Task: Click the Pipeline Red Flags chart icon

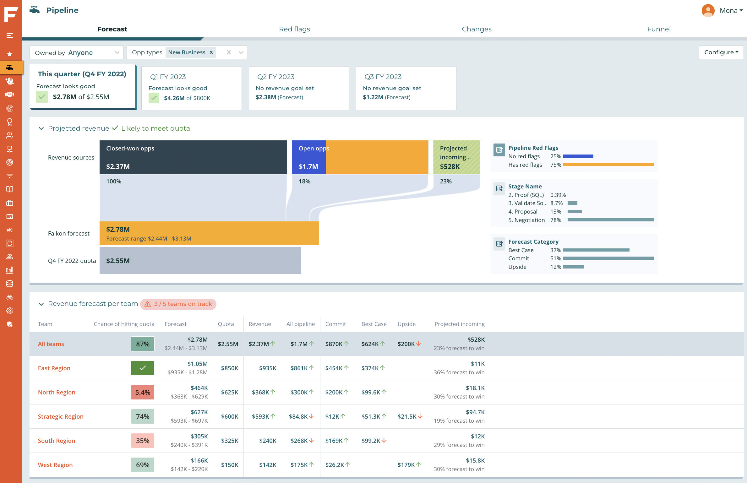Action: tap(499, 150)
